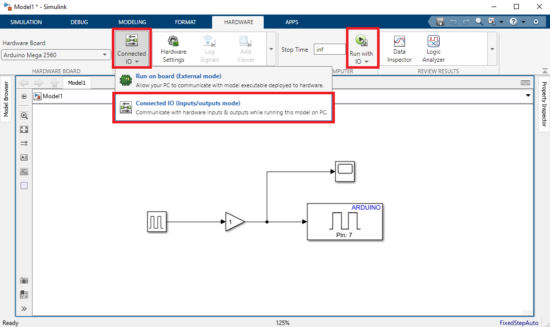
Task: Click the Stop Time input field
Action: point(329,50)
